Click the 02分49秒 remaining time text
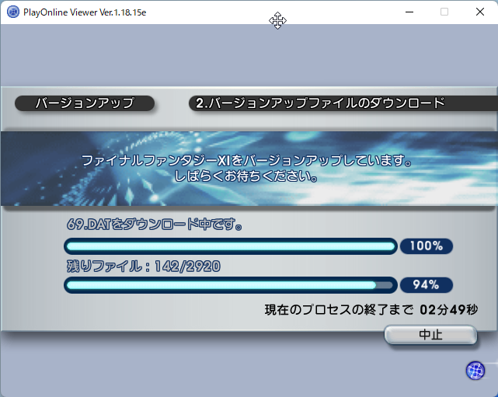The width and height of the screenshot is (498, 397). pos(448,310)
